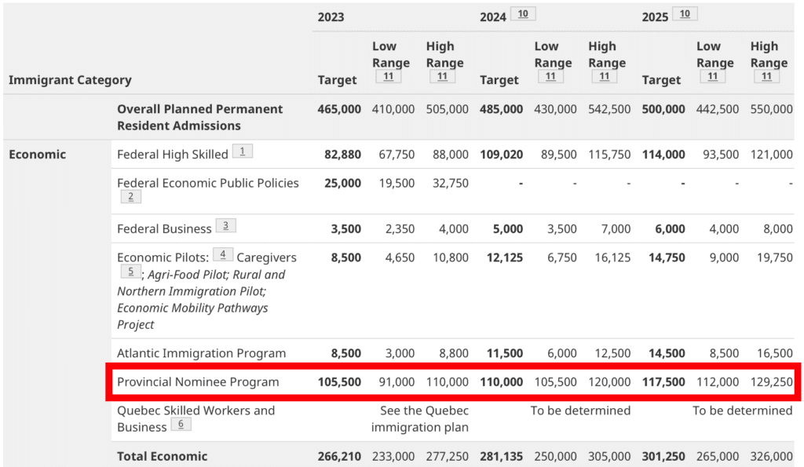Select the Atlantic Immigration Program row label
This screenshot has width=804, height=467.
[201, 353]
